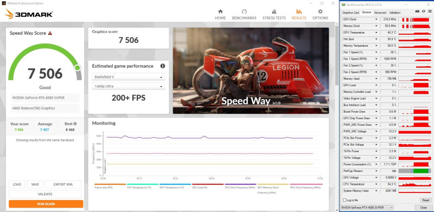Click the best score 8 468
This screenshot has width=434, height=212.
70,130
